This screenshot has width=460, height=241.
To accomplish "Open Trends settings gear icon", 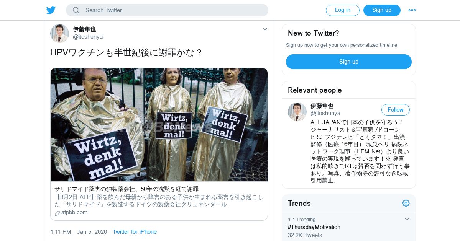I will click(x=406, y=203).
